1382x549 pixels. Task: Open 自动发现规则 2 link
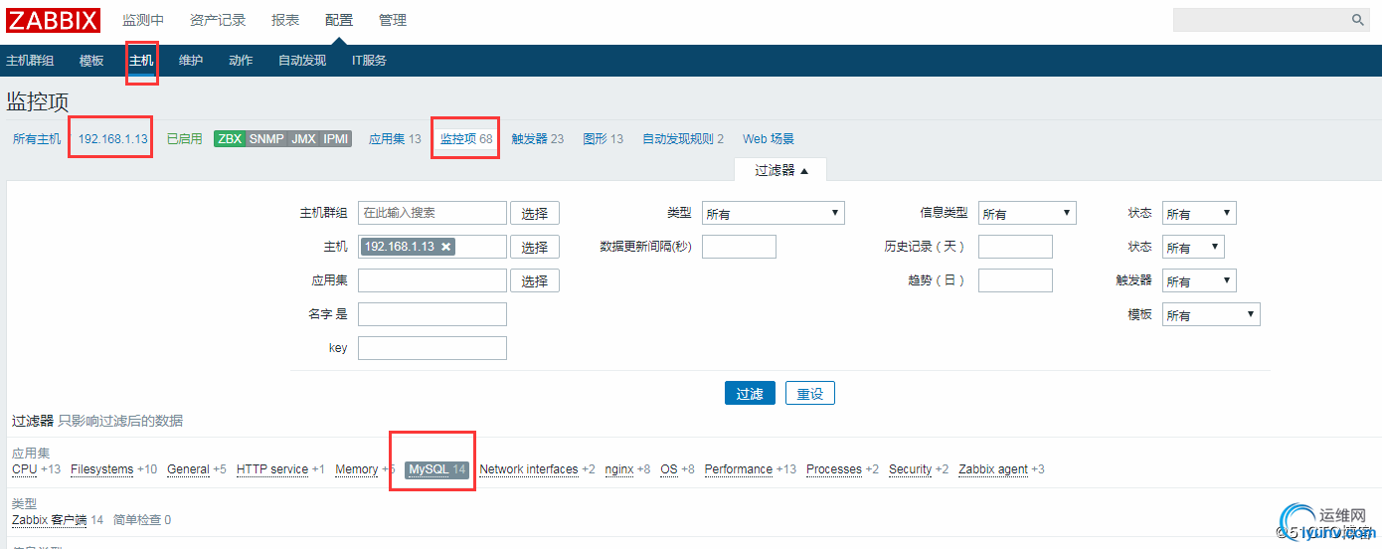(x=683, y=139)
